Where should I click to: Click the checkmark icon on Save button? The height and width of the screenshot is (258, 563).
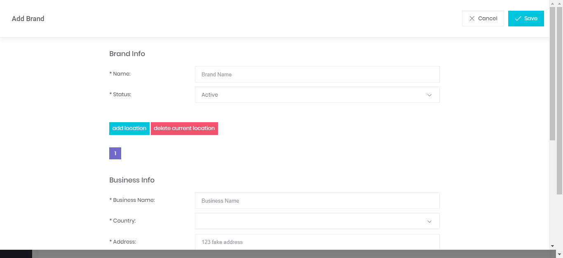click(518, 19)
